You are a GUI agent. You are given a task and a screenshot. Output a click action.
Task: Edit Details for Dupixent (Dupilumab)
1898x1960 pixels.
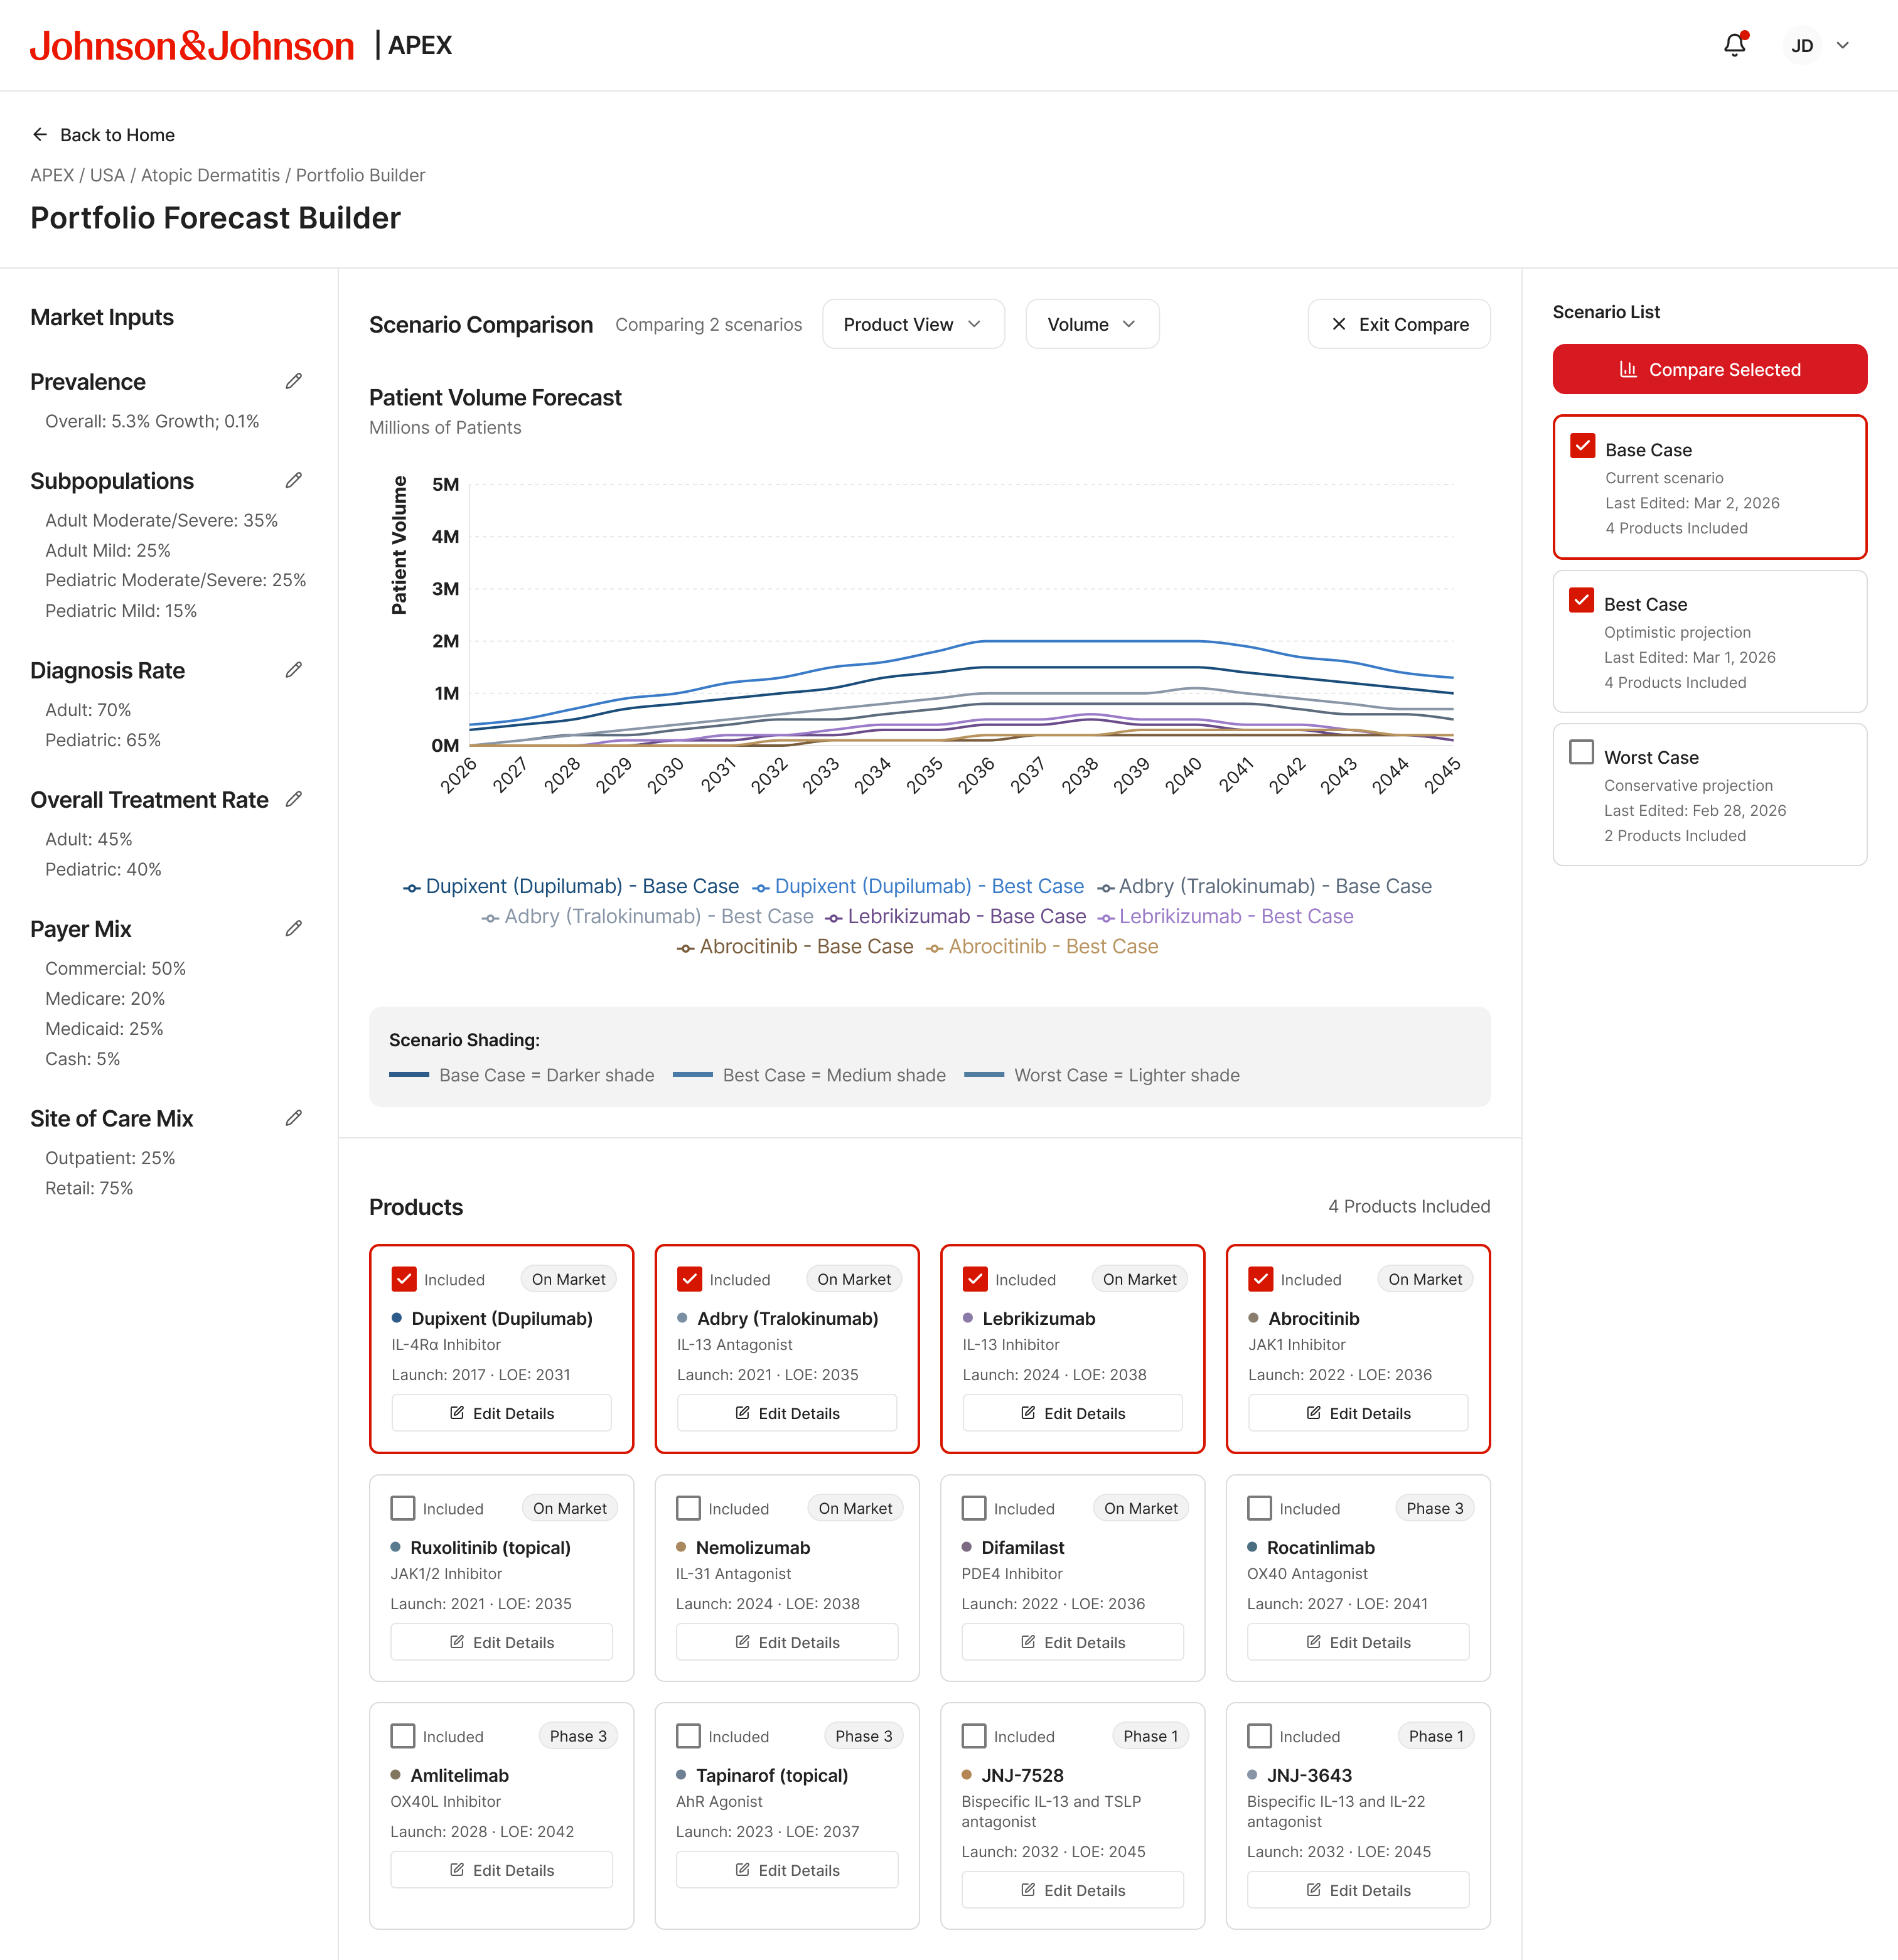pyautogui.click(x=501, y=1413)
